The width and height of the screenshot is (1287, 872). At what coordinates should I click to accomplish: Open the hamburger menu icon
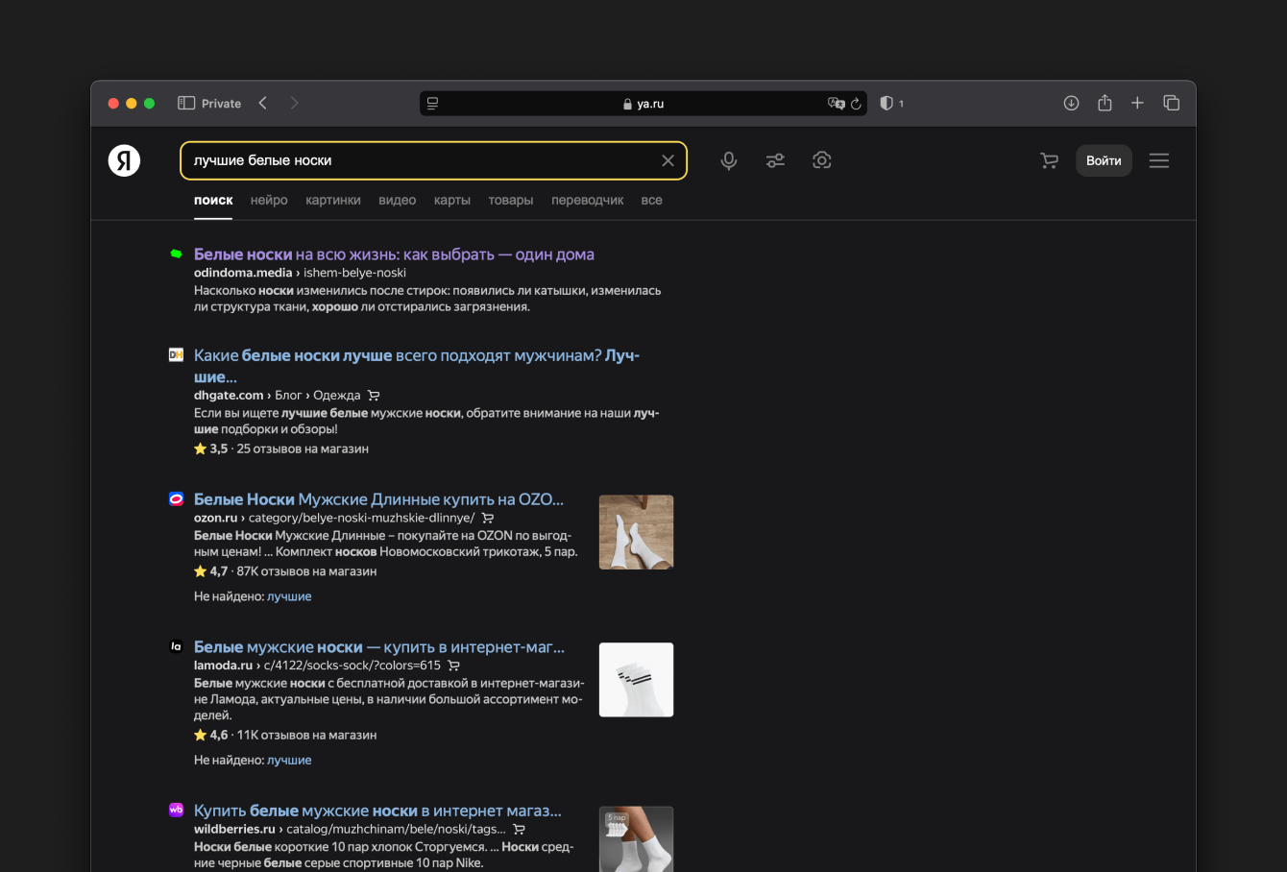[x=1159, y=160]
